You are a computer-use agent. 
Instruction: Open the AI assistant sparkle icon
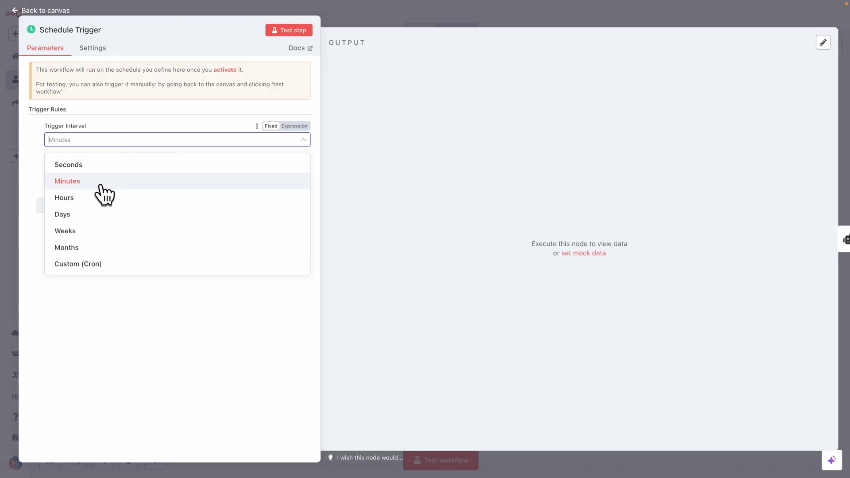pos(831,460)
